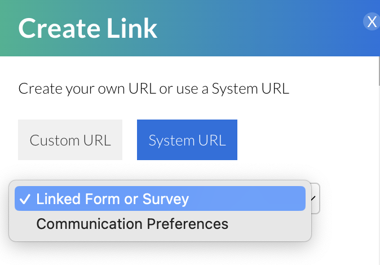Viewport: 380px width, 265px height.
Task: Click the 'Create your own URL' instruction text
Action: coord(153,89)
